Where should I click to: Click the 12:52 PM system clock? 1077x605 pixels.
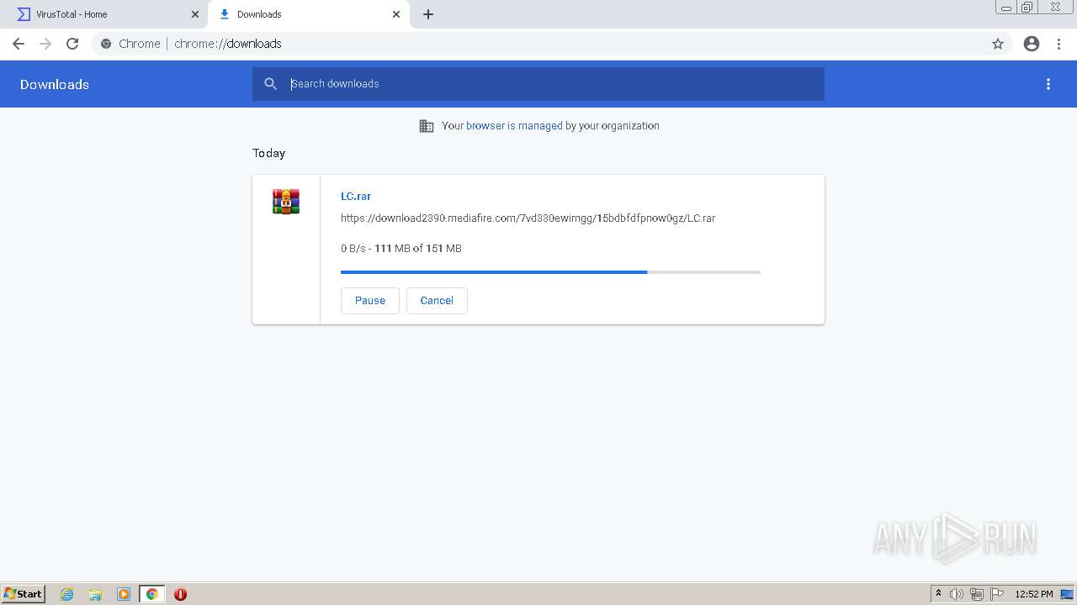click(1034, 594)
